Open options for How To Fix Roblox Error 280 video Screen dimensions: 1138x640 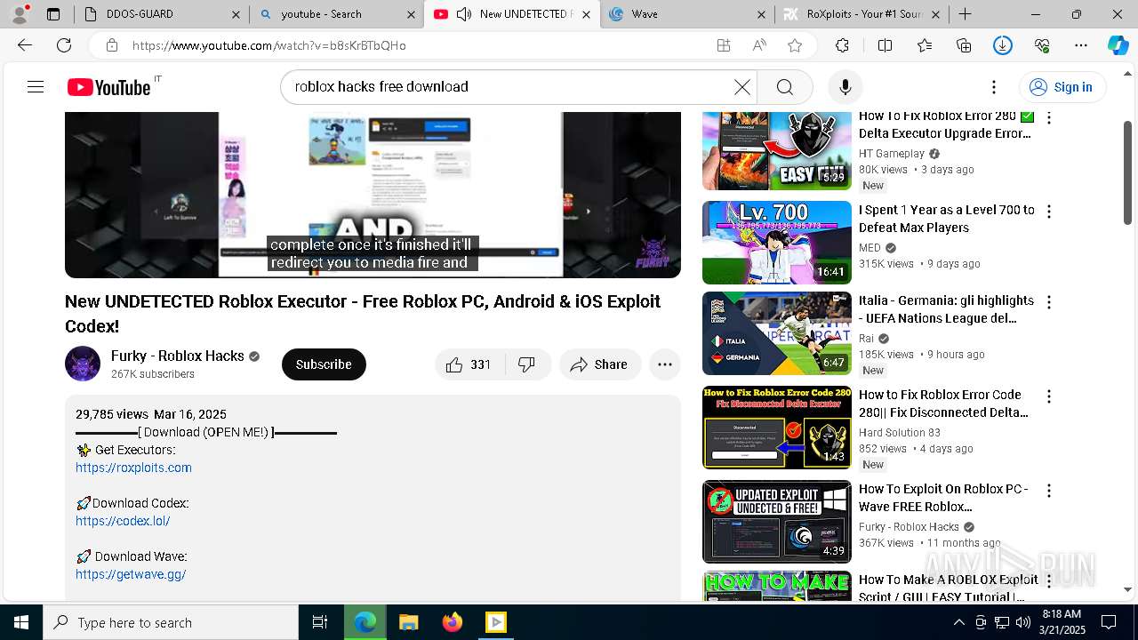pyautogui.click(x=1049, y=117)
